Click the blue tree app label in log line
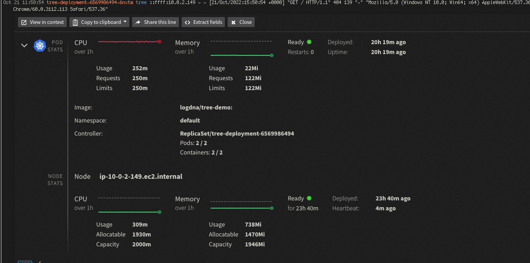530x263 pixels. [x=142, y=2]
